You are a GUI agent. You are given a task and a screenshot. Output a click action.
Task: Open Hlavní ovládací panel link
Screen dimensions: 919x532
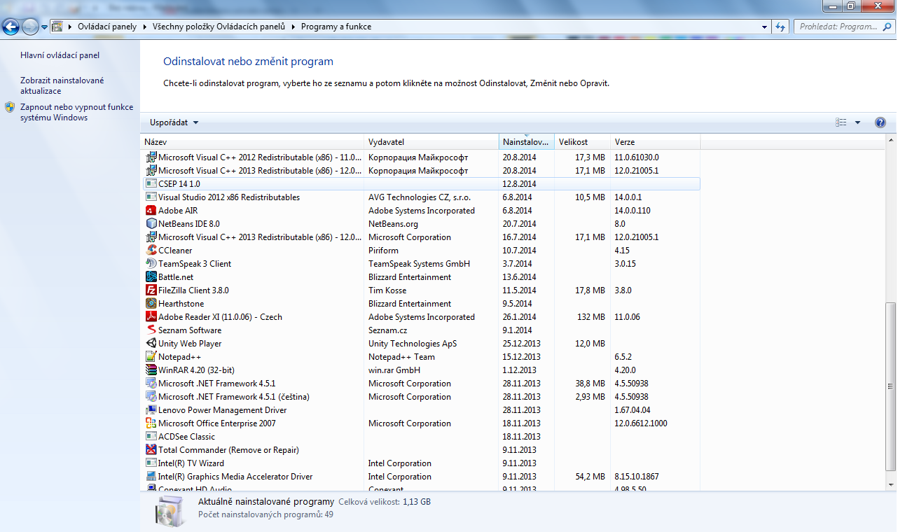(60, 55)
